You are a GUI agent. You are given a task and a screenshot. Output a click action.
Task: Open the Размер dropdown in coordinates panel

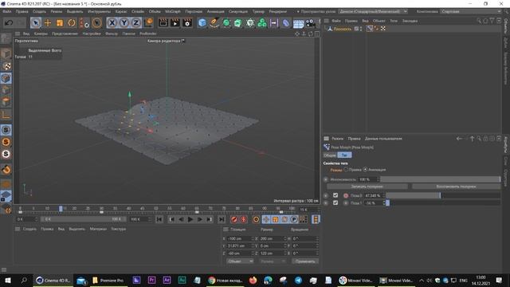coord(273,261)
